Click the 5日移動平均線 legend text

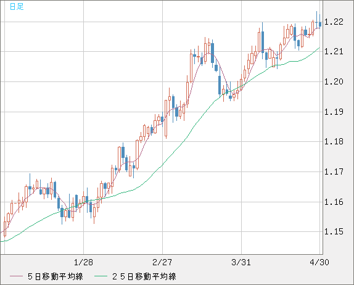[56, 276]
